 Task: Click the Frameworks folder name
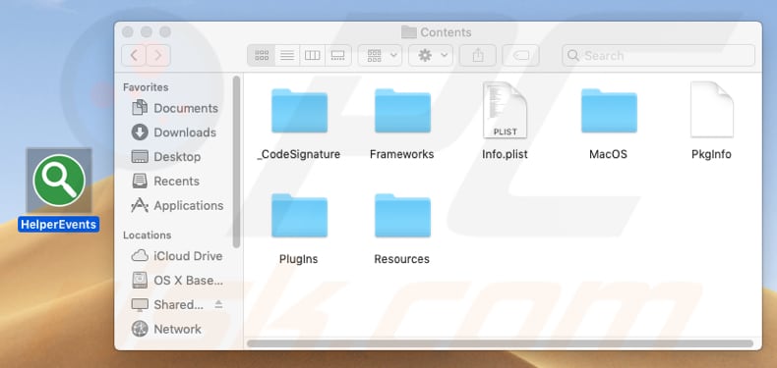(402, 154)
